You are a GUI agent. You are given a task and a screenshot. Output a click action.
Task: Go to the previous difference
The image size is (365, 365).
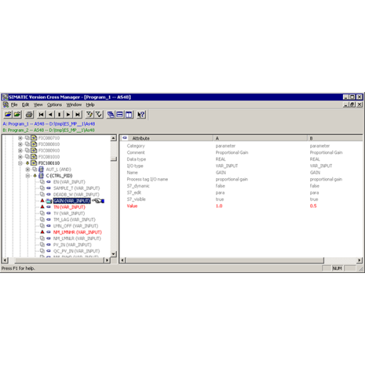(50, 115)
